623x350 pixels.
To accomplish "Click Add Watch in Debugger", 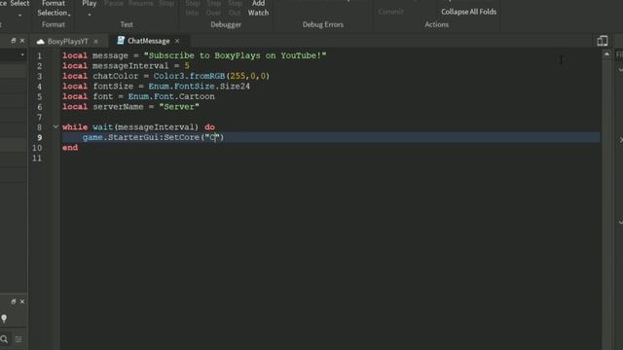I will point(258,8).
